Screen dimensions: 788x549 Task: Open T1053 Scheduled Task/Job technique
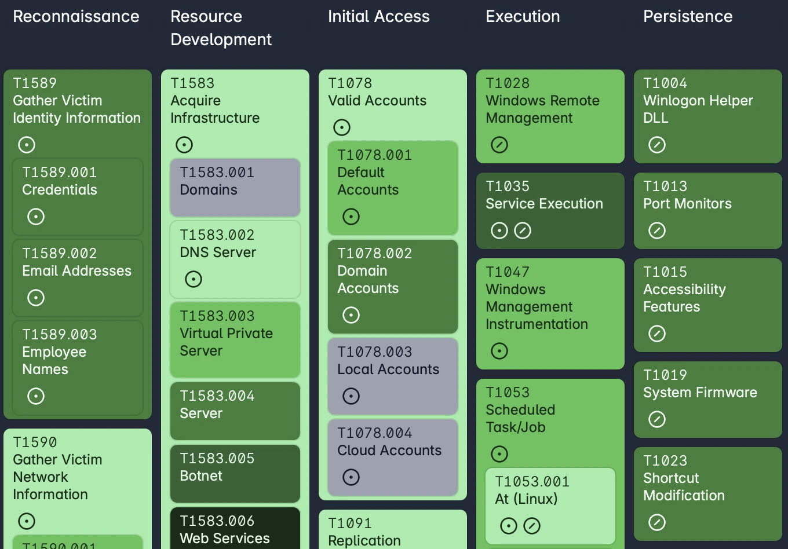pos(520,410)
